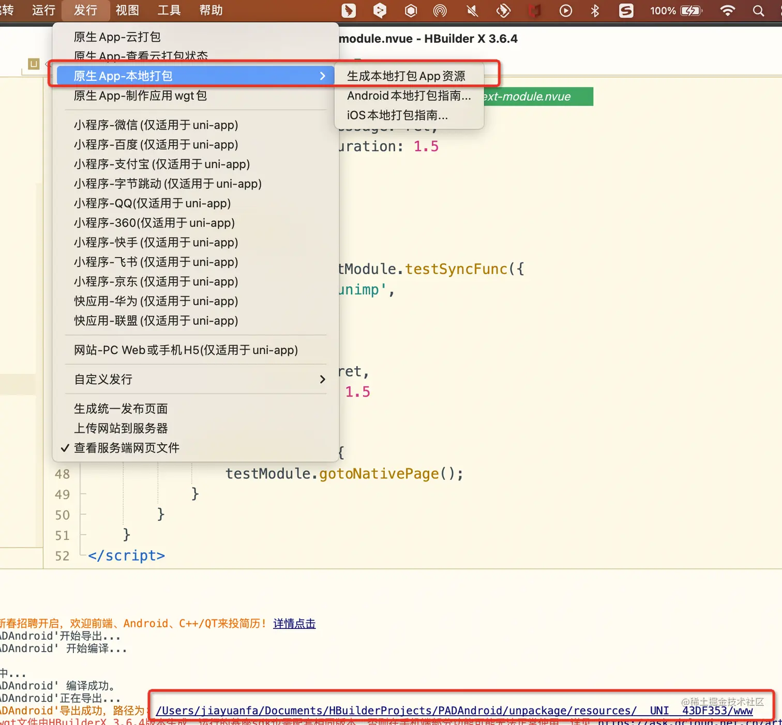Screen dimensions: 782x725
Task: Open the hexagon share-nodes status icon
Action: coord(380,10)
